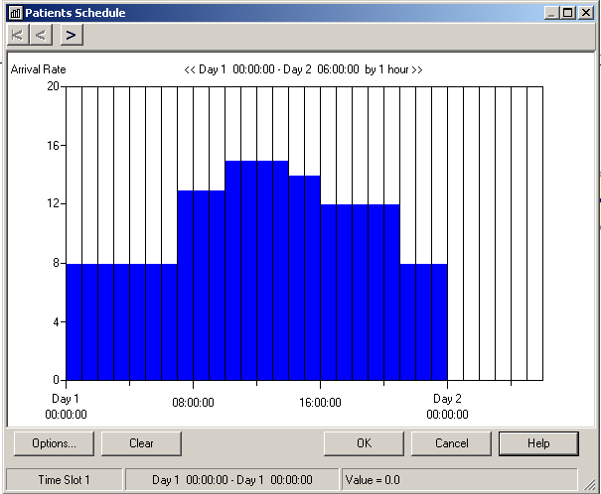Clear the schedule with the Clear button

click(141, 443)
